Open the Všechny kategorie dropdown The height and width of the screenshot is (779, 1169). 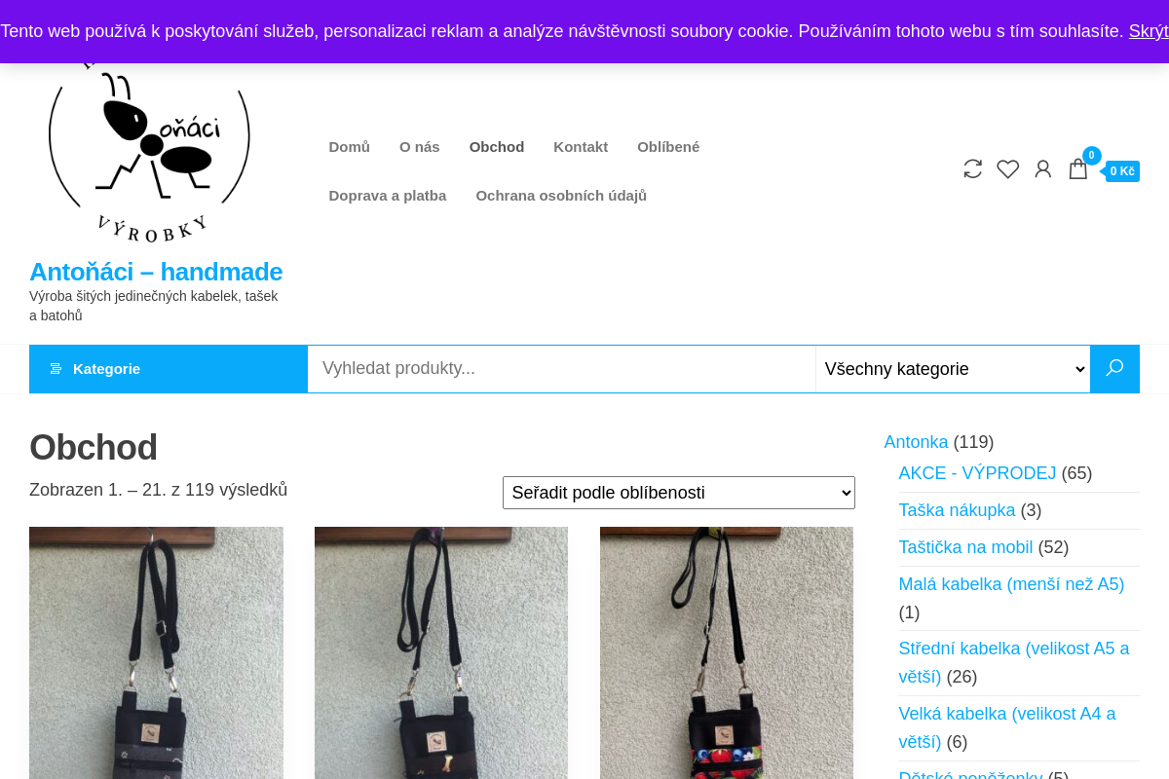(953, 369)
